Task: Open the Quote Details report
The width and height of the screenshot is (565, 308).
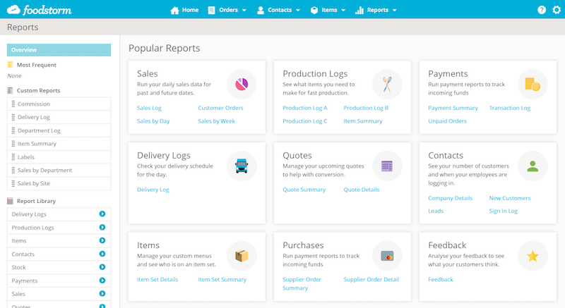Action: [362, 190]
